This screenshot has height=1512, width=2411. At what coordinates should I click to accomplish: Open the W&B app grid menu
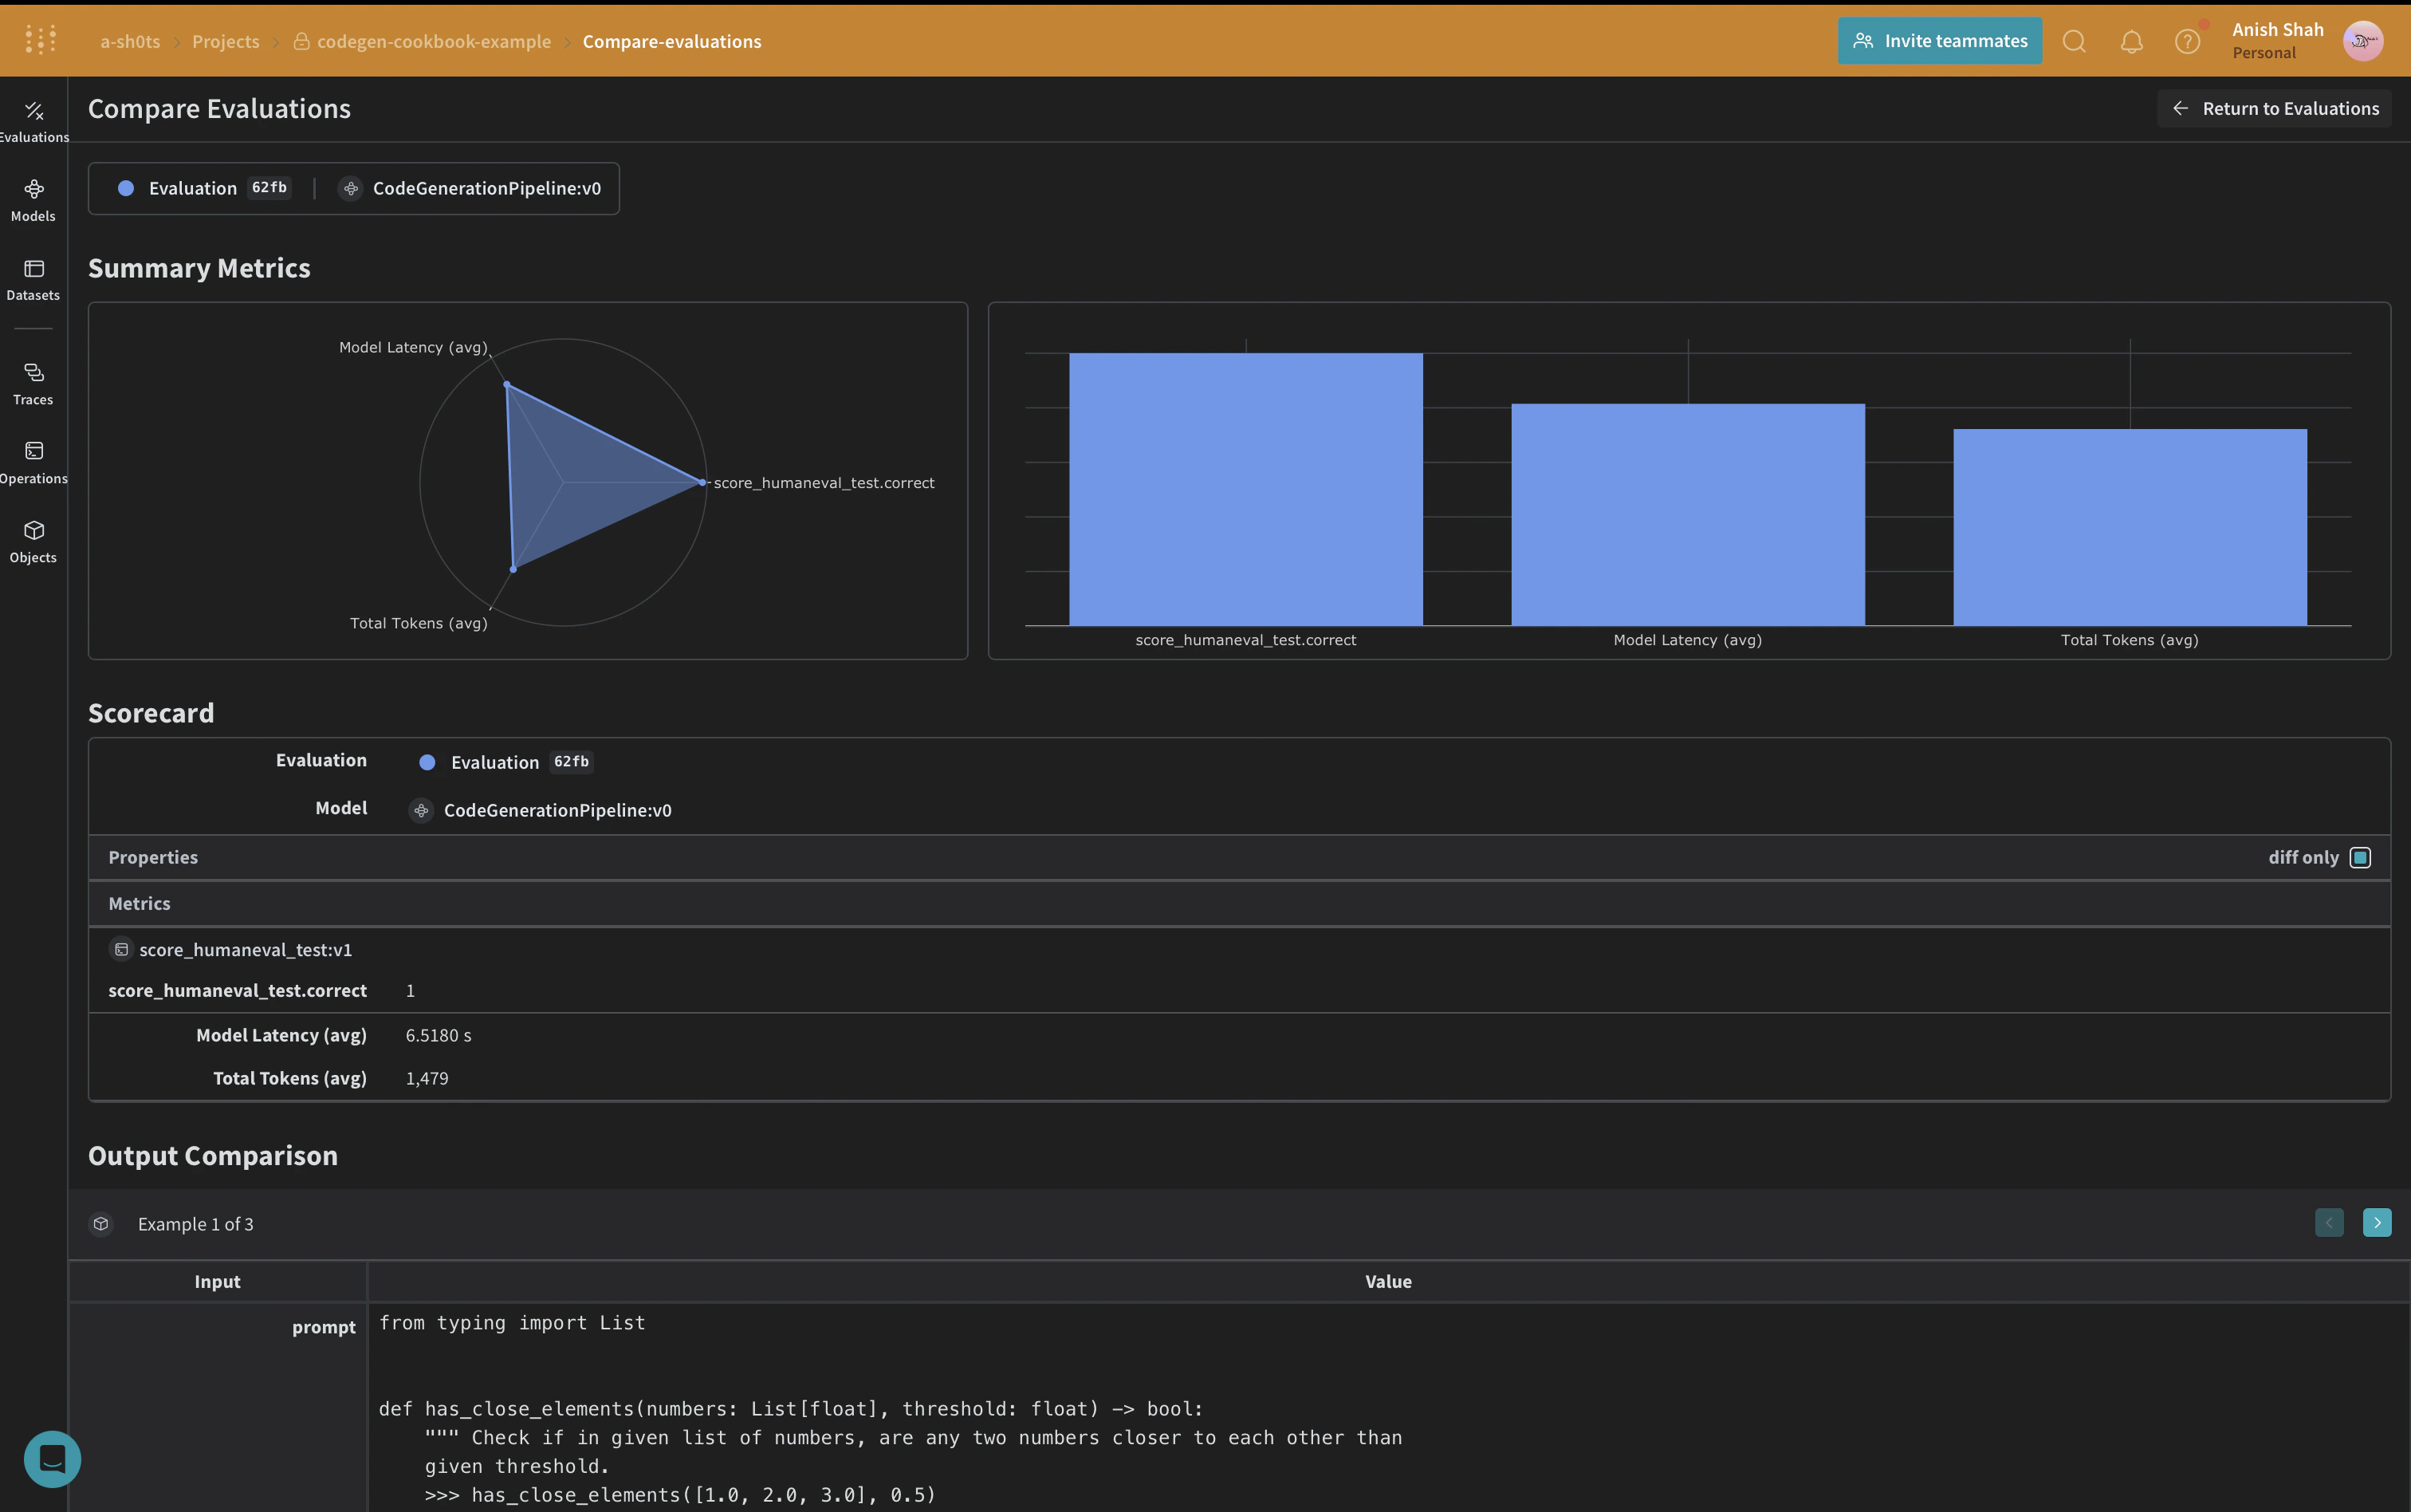click(41, 40)
